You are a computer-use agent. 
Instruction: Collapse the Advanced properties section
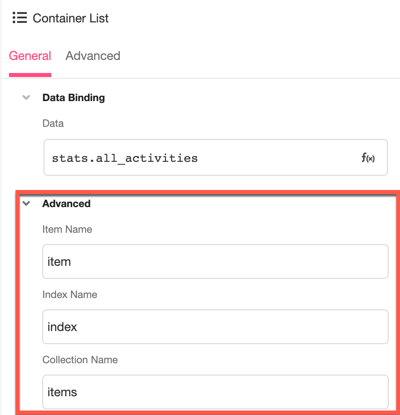tap(26, 203)
